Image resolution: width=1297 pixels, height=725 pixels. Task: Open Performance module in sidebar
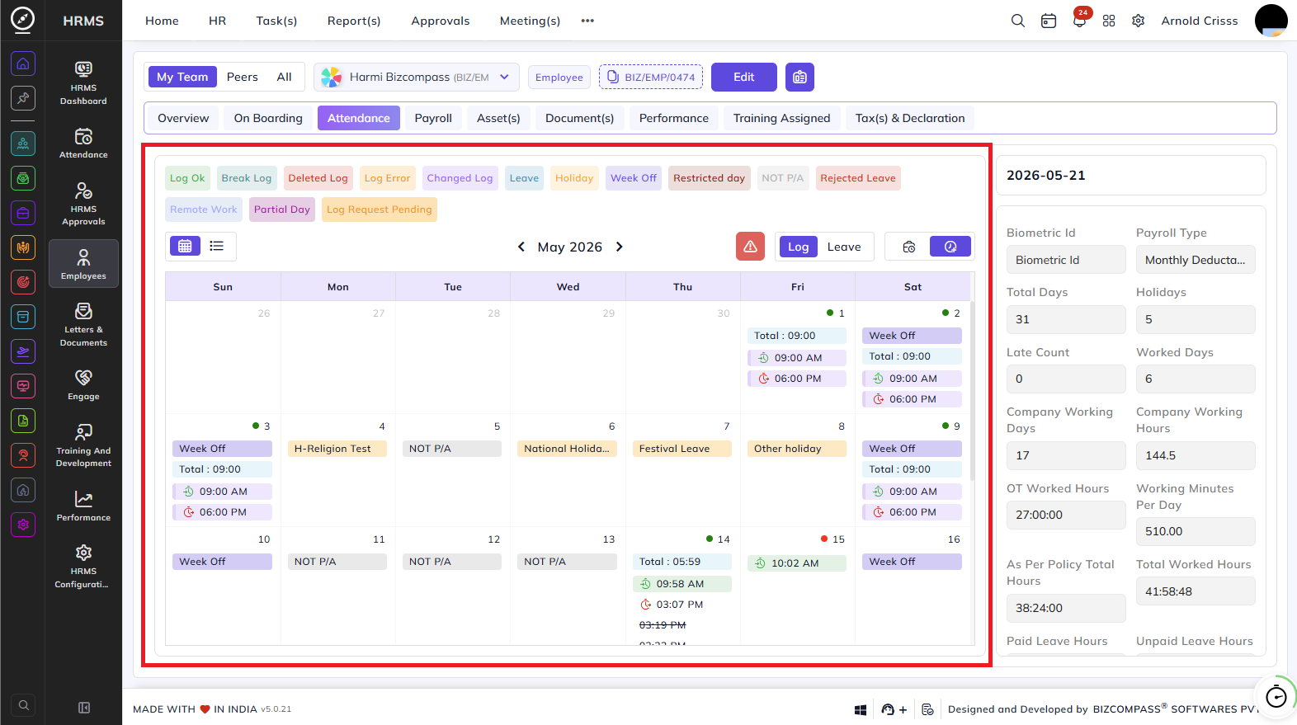coord(83,506)
